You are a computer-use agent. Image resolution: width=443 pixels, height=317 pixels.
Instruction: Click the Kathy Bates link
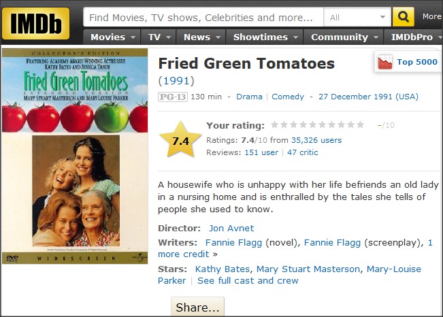click(223, 269)
